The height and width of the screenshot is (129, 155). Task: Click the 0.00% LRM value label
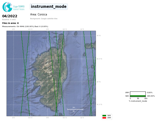[150, 93]
